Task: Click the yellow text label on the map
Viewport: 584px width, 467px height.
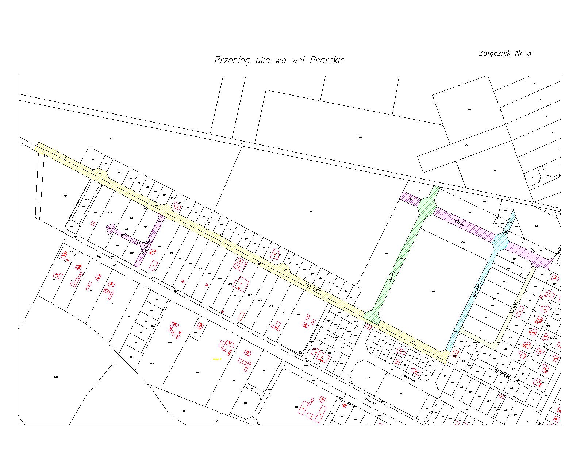Action: point(217,359)
